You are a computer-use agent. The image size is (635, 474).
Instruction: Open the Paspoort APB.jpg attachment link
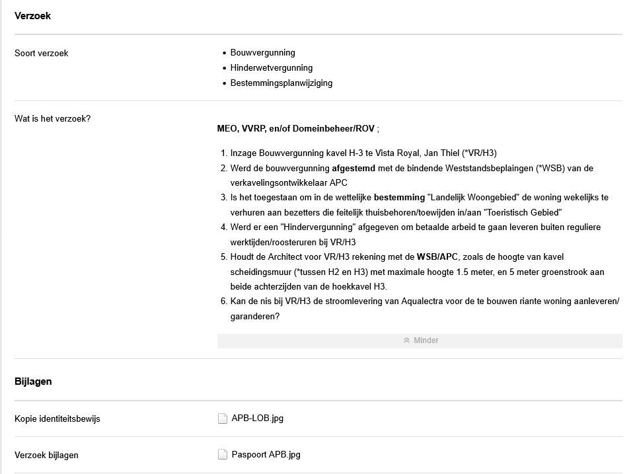pyautogui.click(x=266, y=455)
